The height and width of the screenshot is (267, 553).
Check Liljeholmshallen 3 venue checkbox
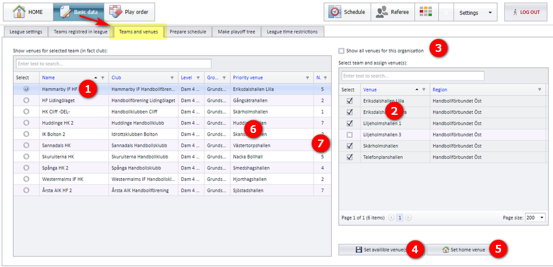point(349,135)
